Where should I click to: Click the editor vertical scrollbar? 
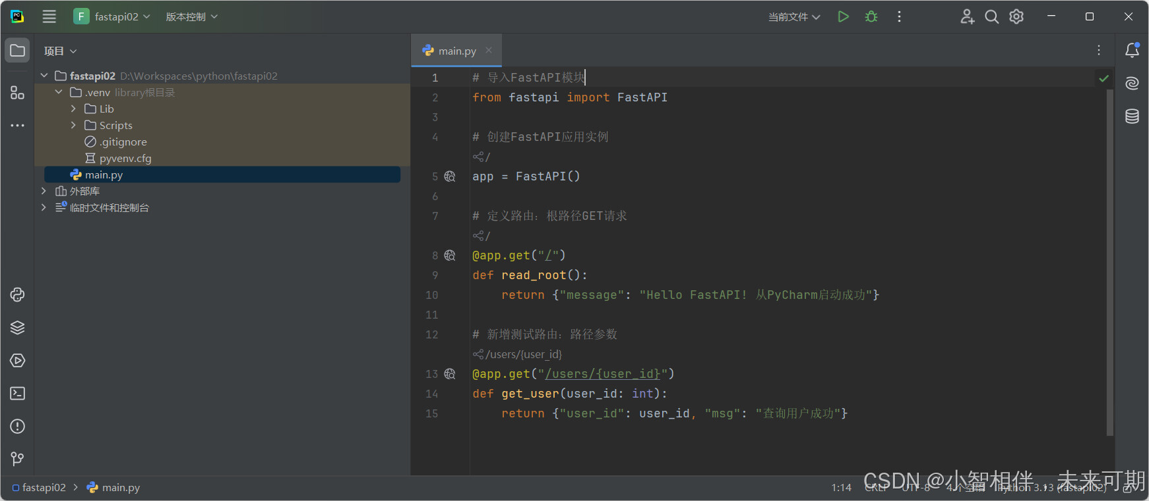[1110, 262]
